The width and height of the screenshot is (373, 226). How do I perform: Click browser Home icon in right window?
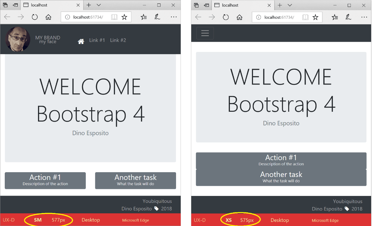tap(240, 17)
